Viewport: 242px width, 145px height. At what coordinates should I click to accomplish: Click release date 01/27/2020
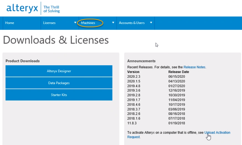coord(177,86)
